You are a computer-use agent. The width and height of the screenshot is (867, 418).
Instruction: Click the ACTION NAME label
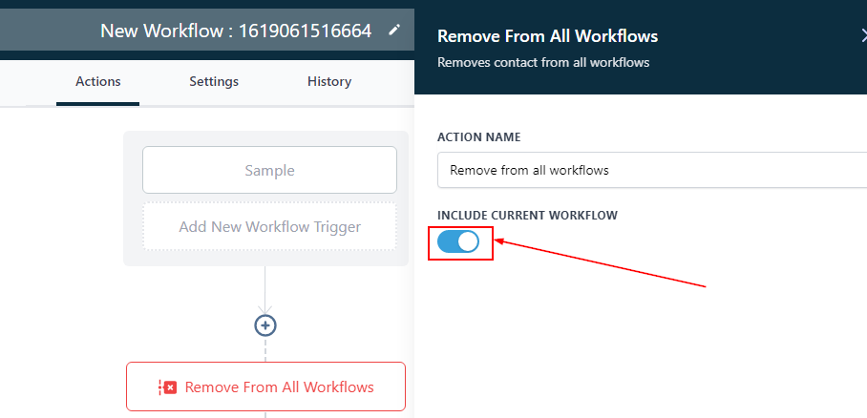pos(478,137)
